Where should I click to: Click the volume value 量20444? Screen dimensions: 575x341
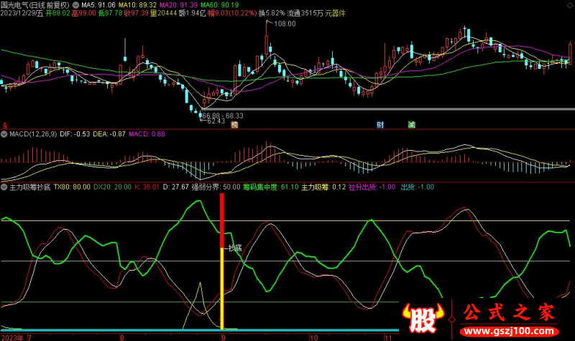[164, 13]
